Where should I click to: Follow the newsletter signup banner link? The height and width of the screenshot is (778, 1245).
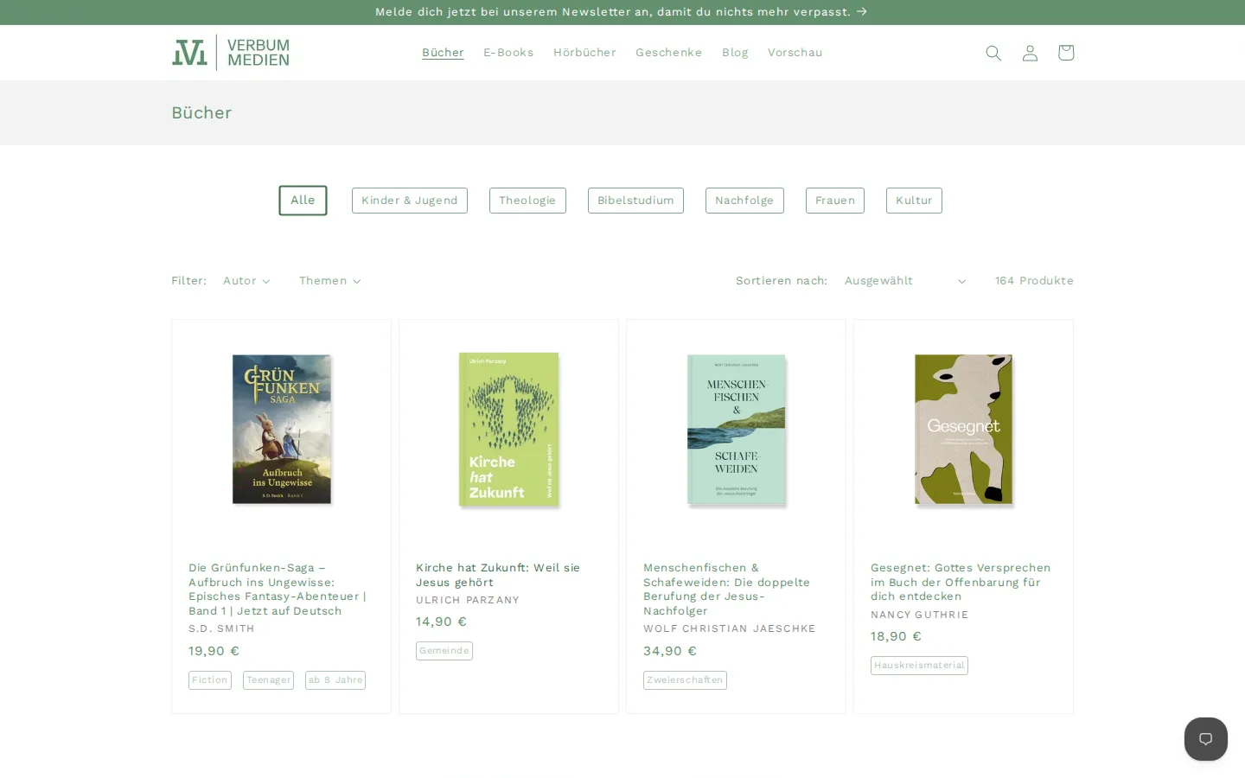622,12
